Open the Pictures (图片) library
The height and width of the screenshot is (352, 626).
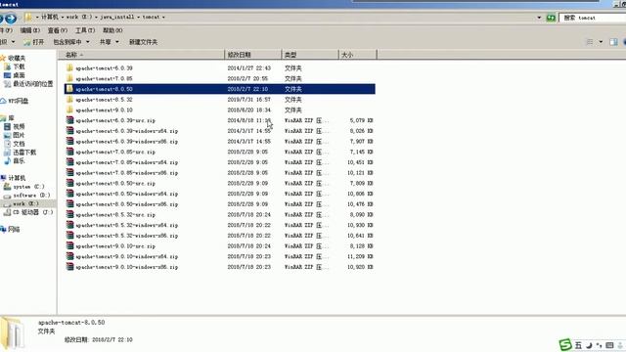tap(15, 135)
